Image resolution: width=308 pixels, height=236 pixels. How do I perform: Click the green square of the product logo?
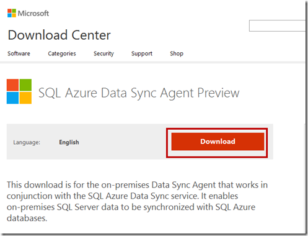25,85
